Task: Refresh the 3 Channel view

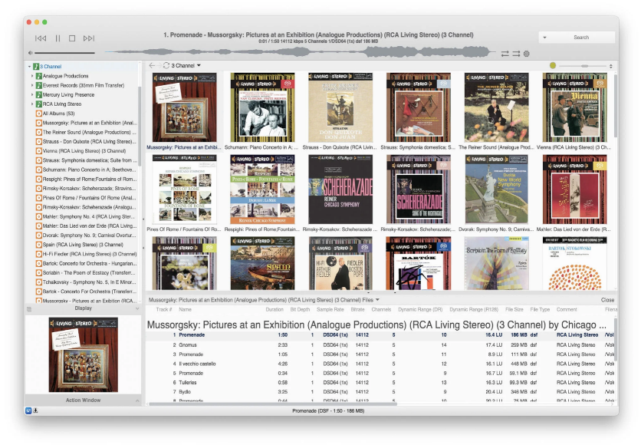Action: (166, 65)
